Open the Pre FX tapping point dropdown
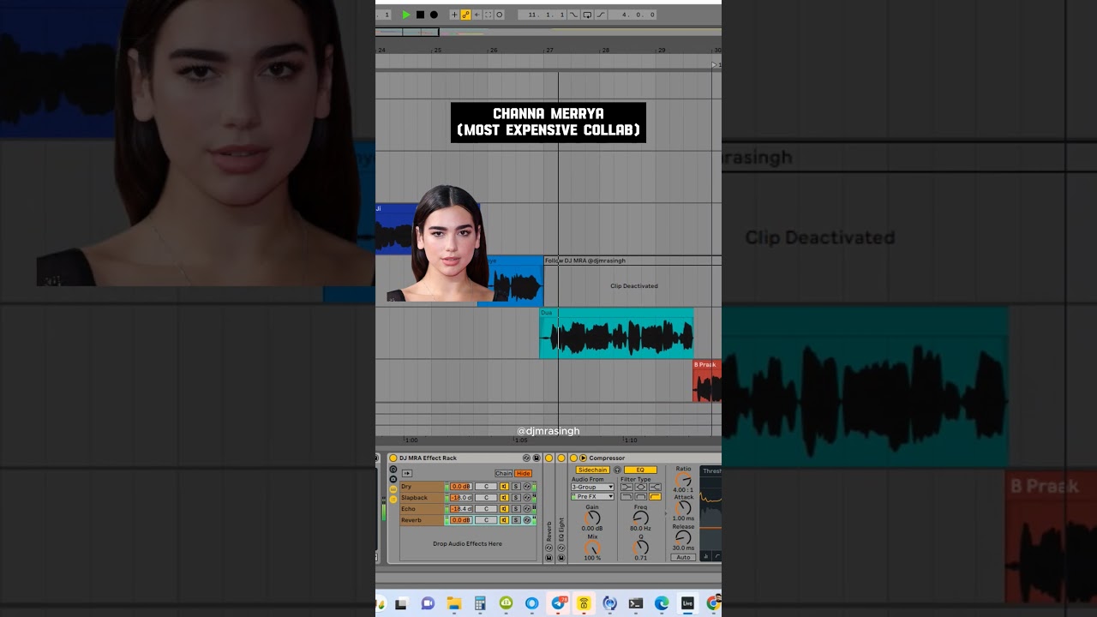This screenshot has height=617, width=1097. point(592,496)
